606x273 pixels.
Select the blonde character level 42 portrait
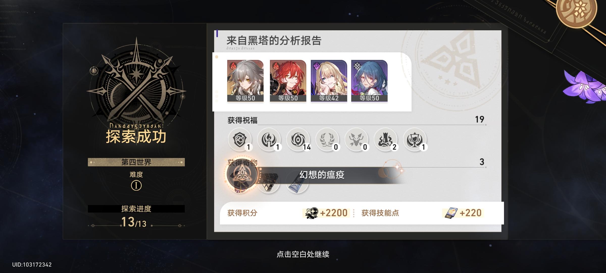pos(329,81)
